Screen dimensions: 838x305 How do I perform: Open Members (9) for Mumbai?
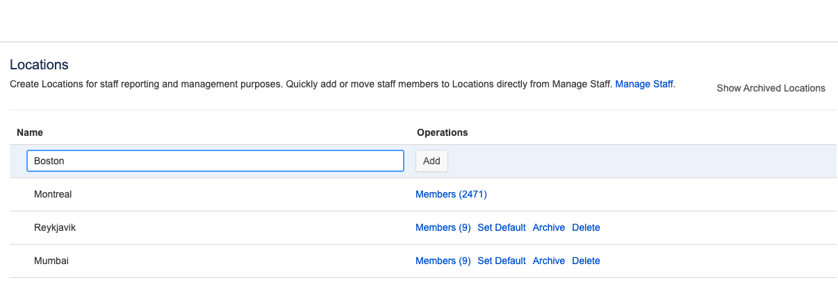pyautogui.click(x=443, y=261)
